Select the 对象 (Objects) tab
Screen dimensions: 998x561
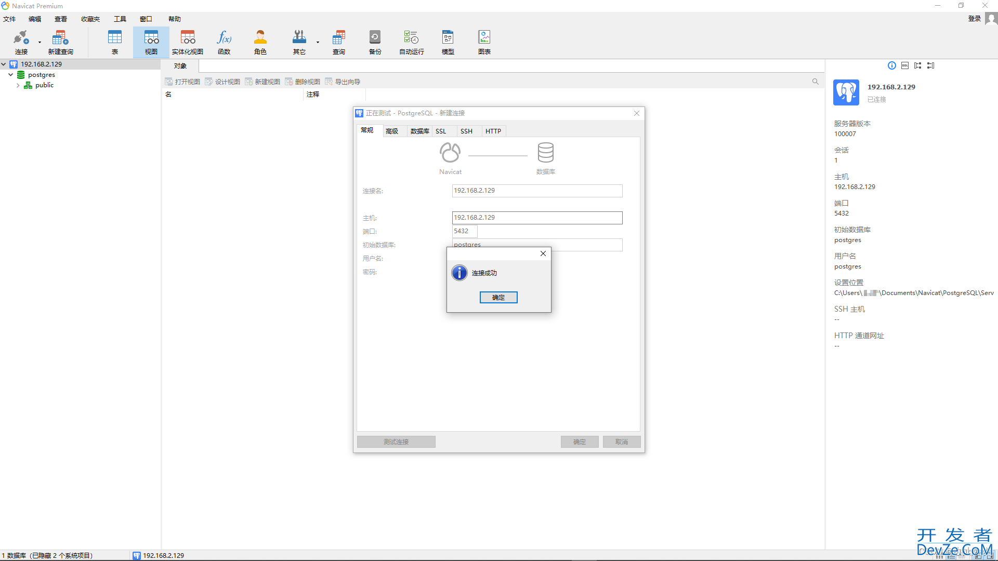click(x=180, y=66)
